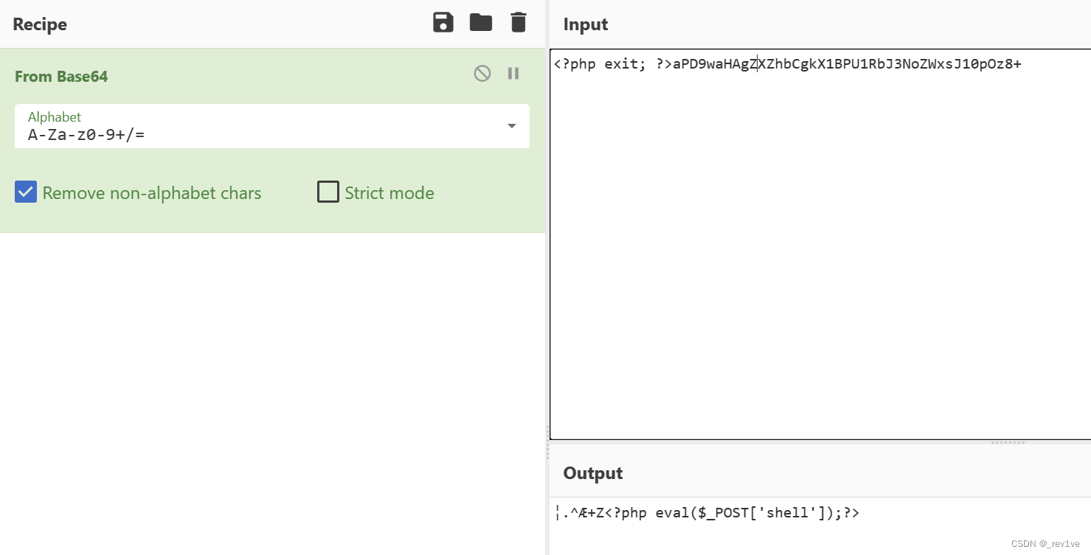Uncheck Remove non-alphabet chars checkbox
Image resolution: width=1091 pixels, height=555 pixels.
(x=26, y=192)
